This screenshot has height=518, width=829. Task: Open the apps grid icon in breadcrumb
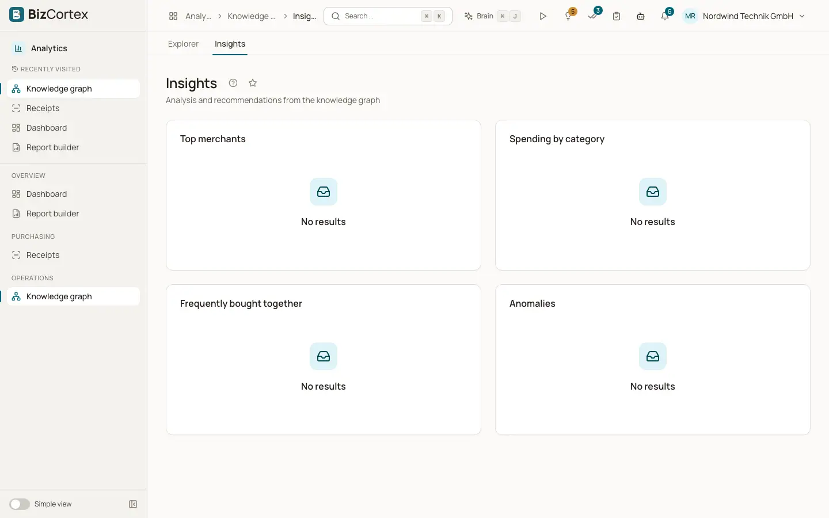pos(173,16)
